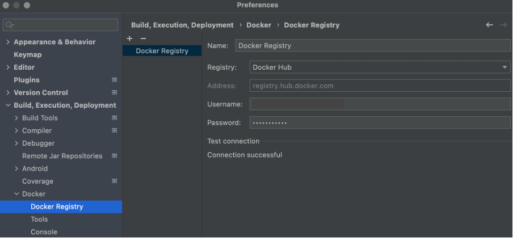Open the Registry dropdown showing Docker Hub
Viewport: 513px width, 238px height.
pyautogui.click(x=380, y=67)
